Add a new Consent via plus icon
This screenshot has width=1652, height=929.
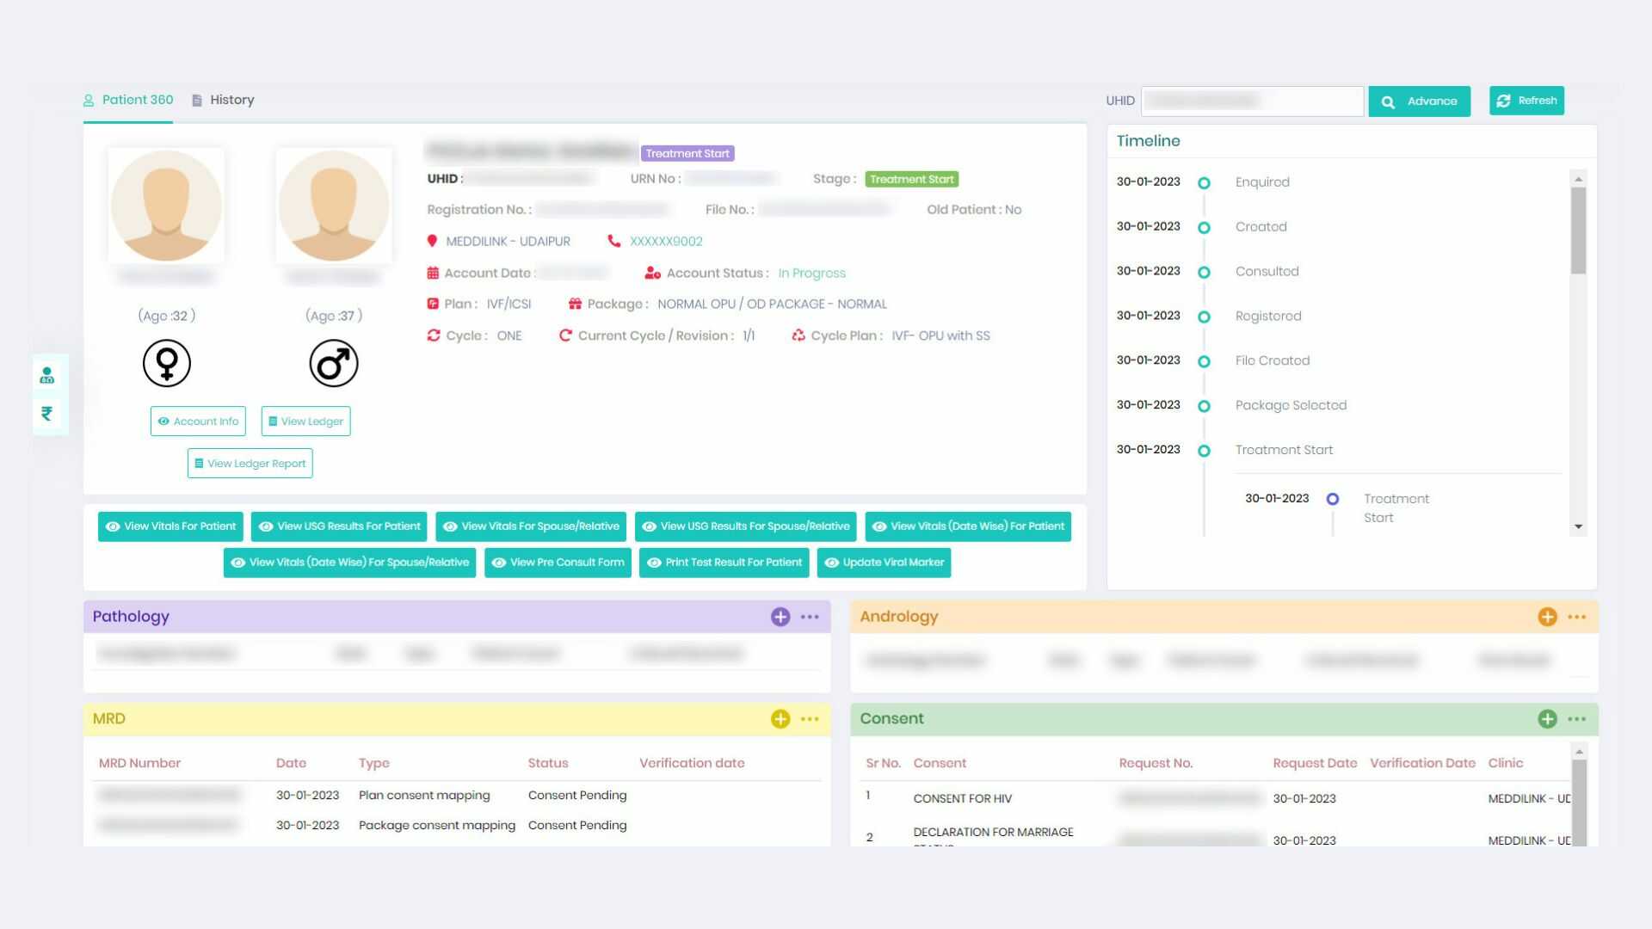pos(1547,718)
